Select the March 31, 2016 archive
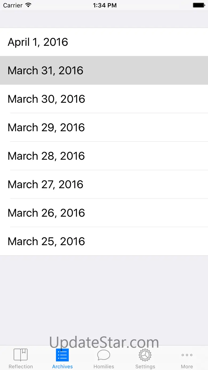The image size is (208, 370). pyautogui.click(x=104, y=70)
